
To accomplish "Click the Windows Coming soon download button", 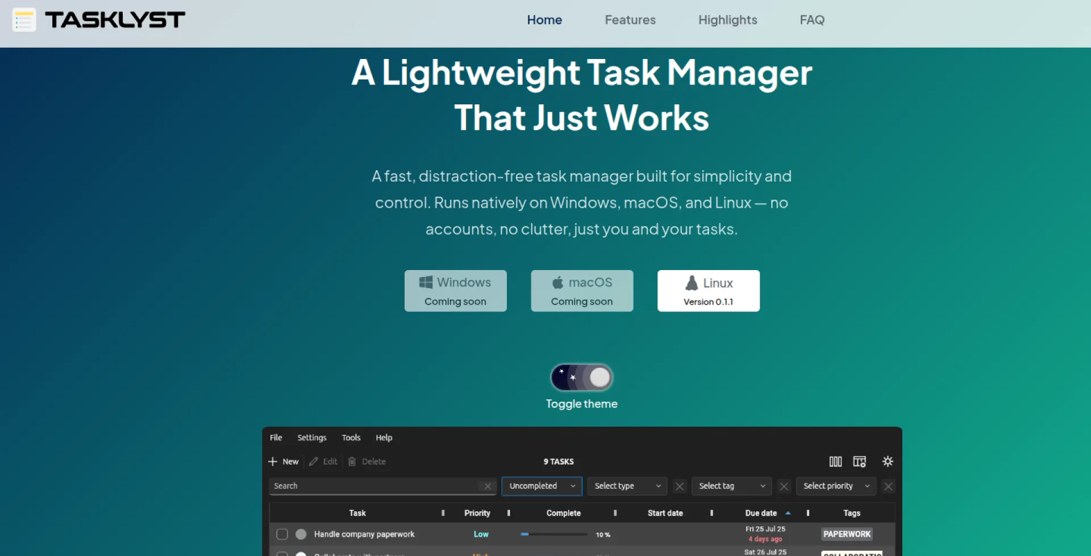I will (455, 290).
